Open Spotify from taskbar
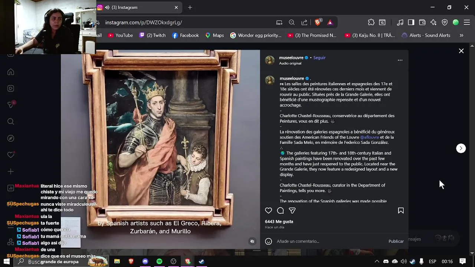This screenshot has width=475, height=267. point(159,261)
